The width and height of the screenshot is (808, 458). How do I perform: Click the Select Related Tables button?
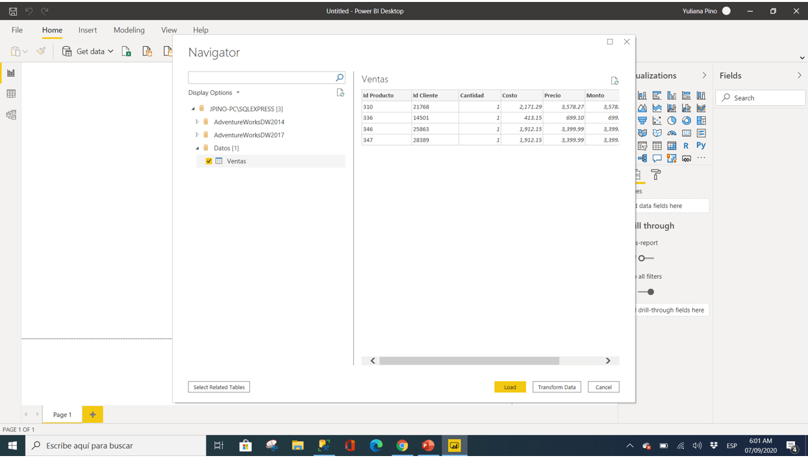click(x=218, y=387)
